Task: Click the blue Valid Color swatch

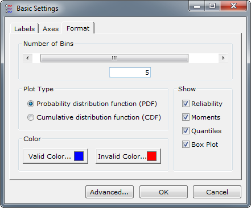Action: (x=79, y=156)
